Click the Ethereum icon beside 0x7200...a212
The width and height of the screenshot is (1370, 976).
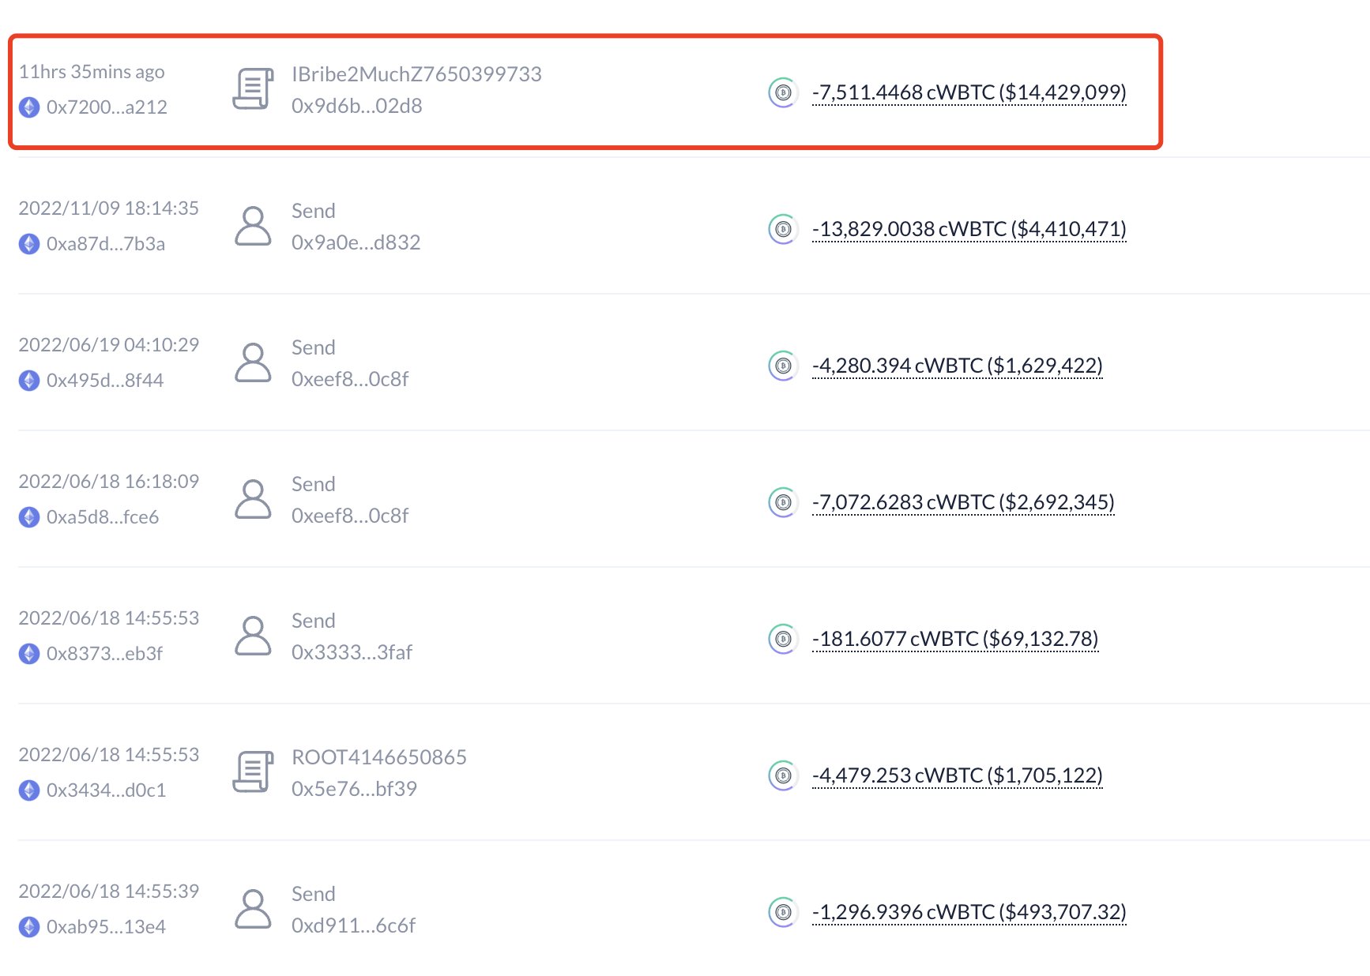[29, 107]
